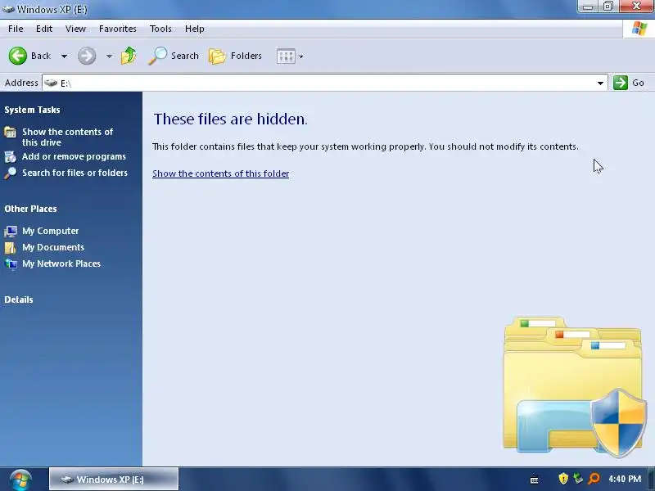Expand the Address bar dropdown
The image size is (655, 491).
(600, 83)
